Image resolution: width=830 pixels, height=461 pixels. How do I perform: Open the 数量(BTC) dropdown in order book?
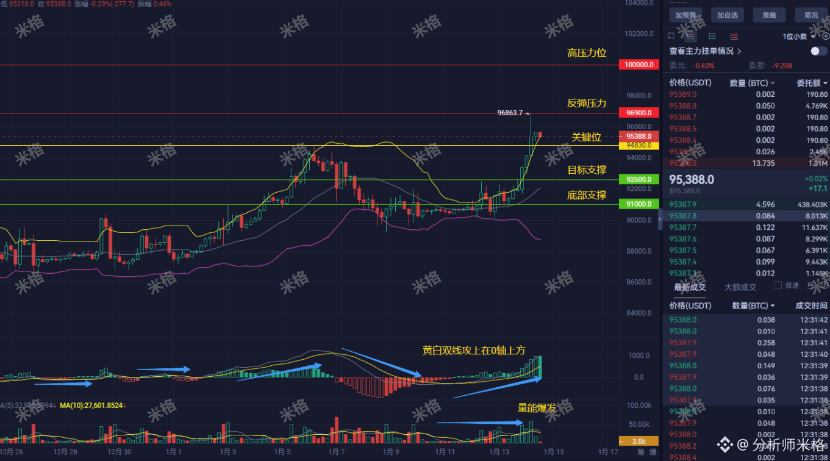pyautogui.click(x=753, y=82)
